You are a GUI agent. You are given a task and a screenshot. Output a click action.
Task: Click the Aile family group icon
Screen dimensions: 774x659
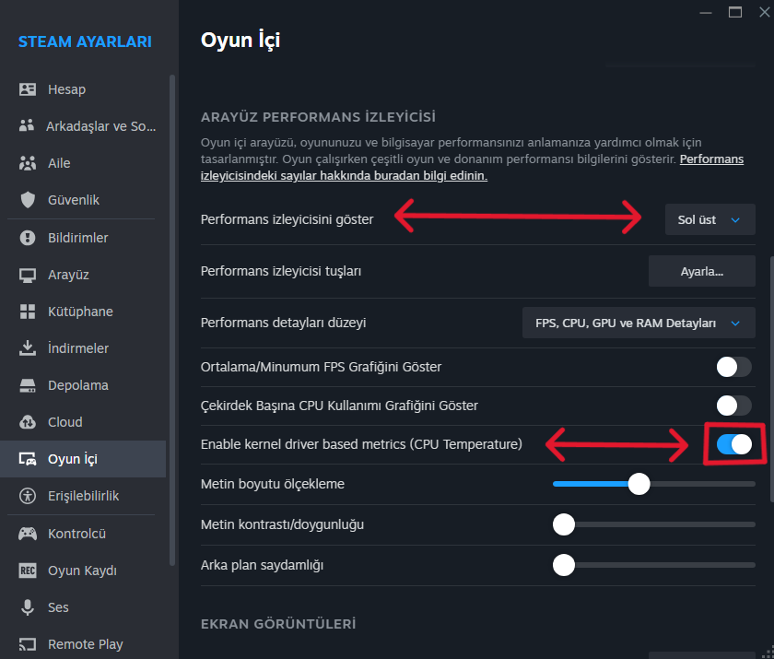28,163
